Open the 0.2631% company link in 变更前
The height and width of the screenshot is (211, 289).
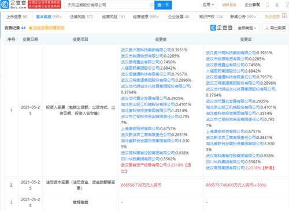[146, 135]
